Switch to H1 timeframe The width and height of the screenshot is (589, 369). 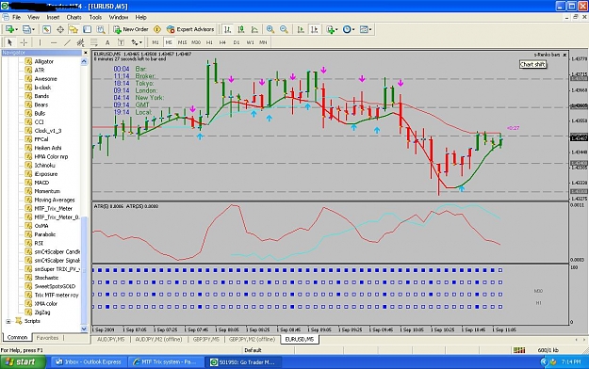(209, 42)
